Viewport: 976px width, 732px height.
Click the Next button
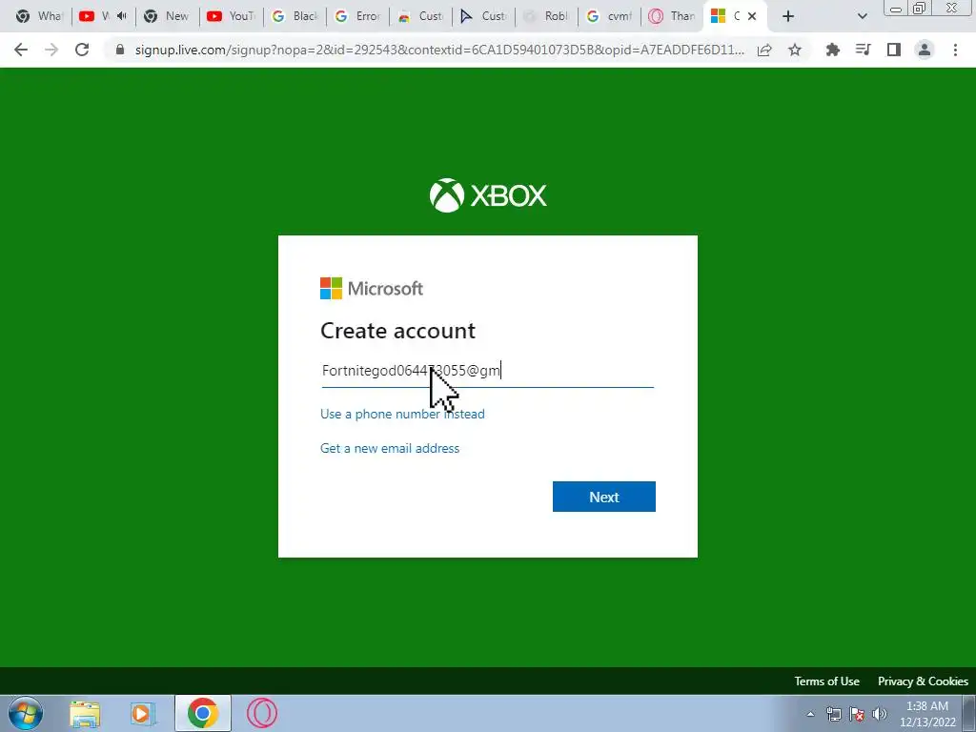[x=603, y=497]
